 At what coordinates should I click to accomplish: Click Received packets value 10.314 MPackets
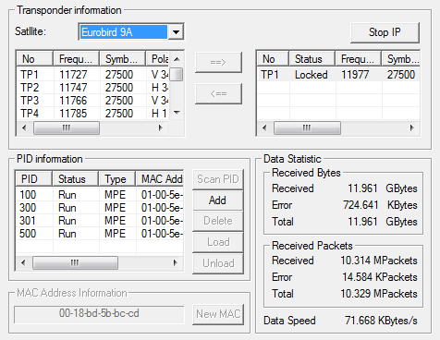[379, 261]
